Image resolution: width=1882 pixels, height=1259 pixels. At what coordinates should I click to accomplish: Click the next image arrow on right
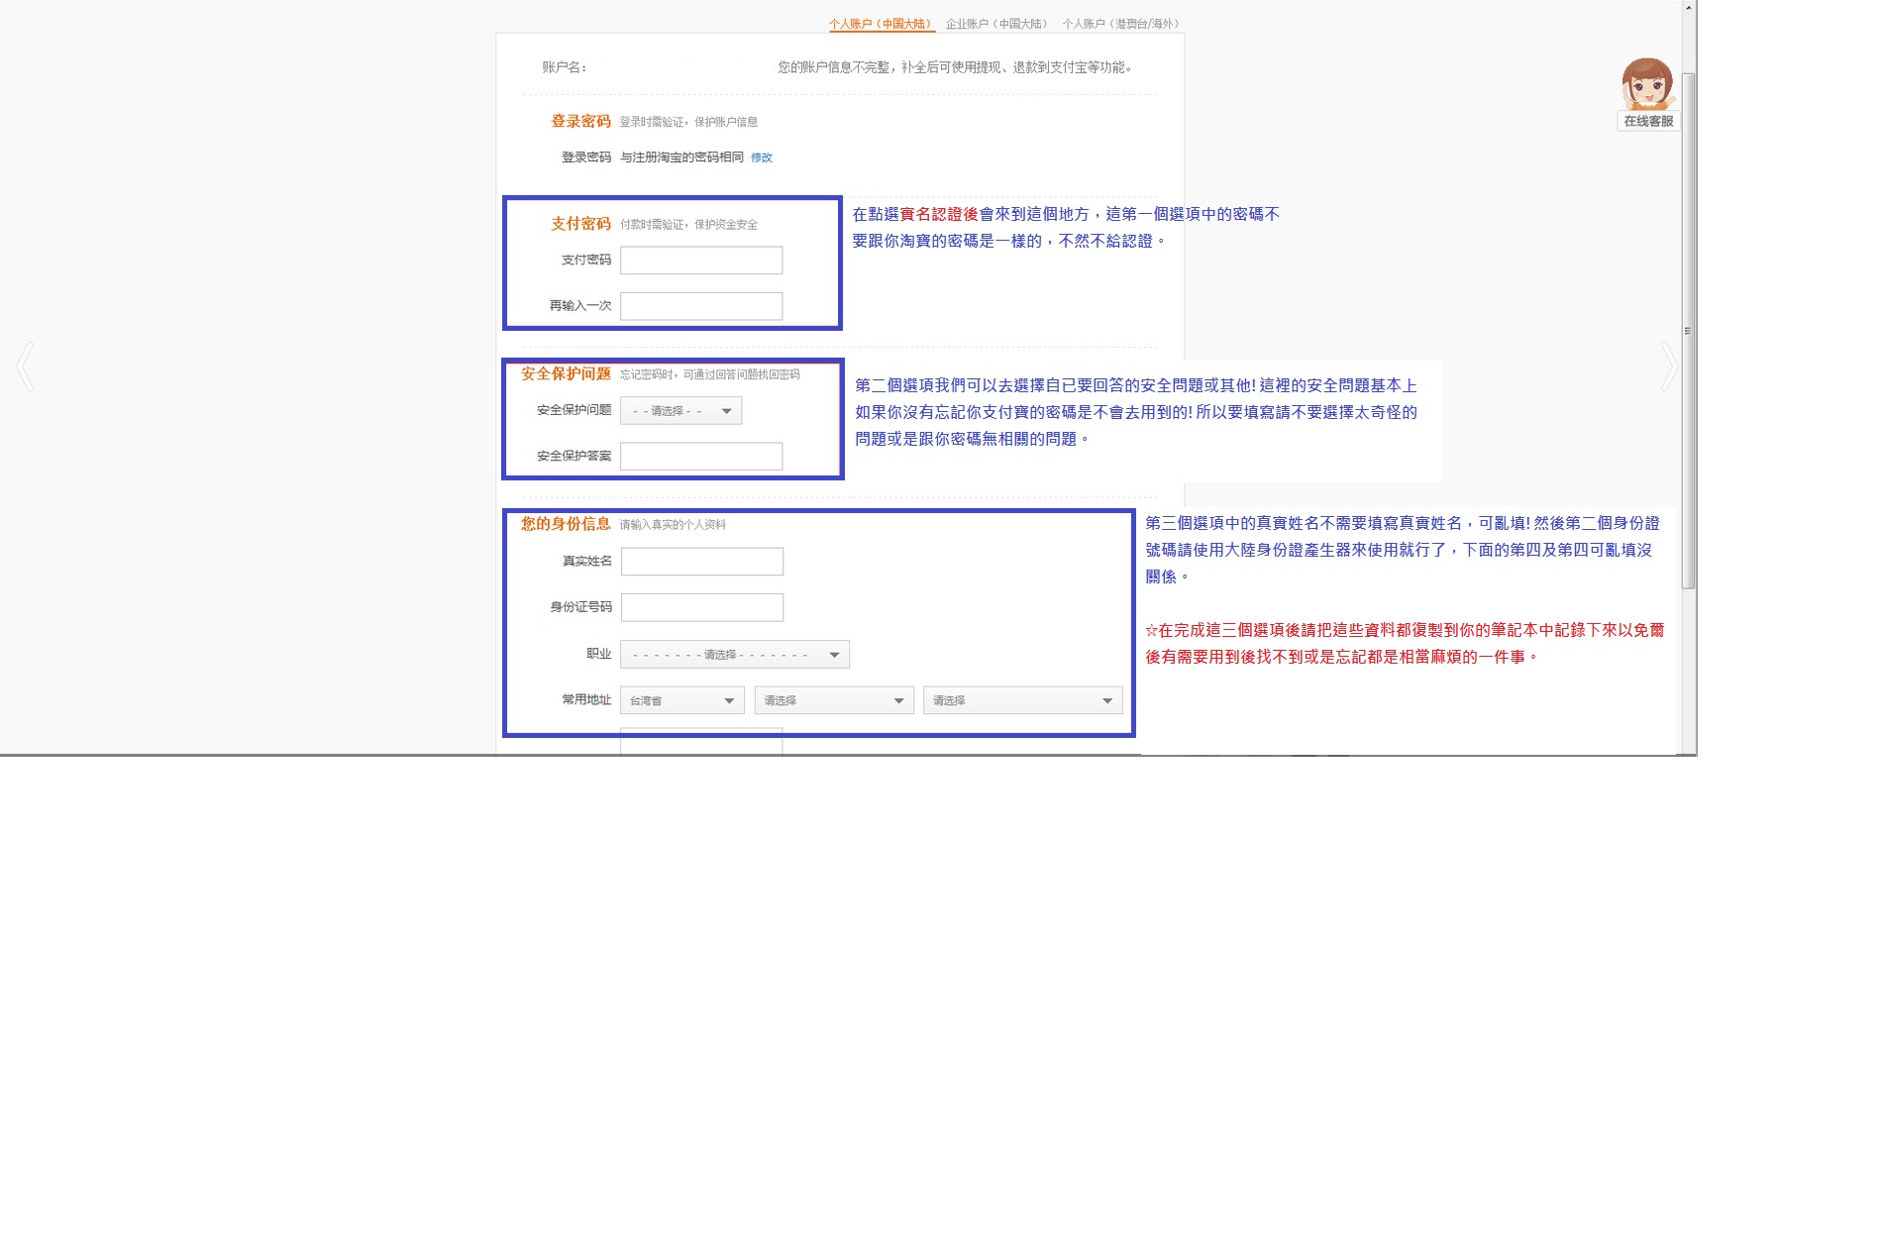click(1668, 367)
